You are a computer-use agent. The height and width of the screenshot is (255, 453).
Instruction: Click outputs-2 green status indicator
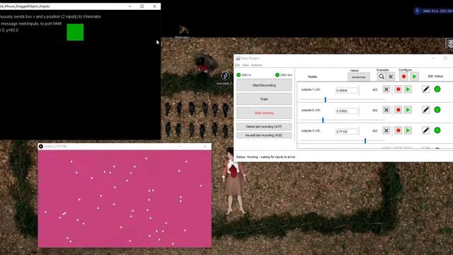[437, 110]
